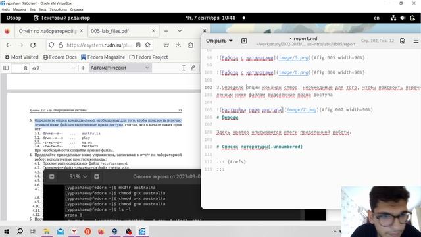Open Mail app from taskbar

(61, 231)
